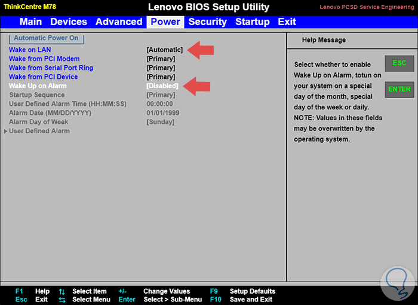Image resolution: width=418 pixels, height=305 pixels.
Task: Click the Automatic Power On heading
Action: pos(47,38)
